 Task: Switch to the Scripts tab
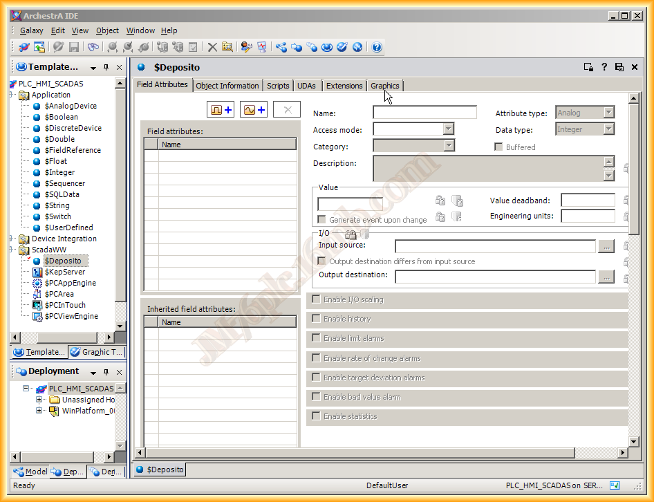tap(278, 86)
